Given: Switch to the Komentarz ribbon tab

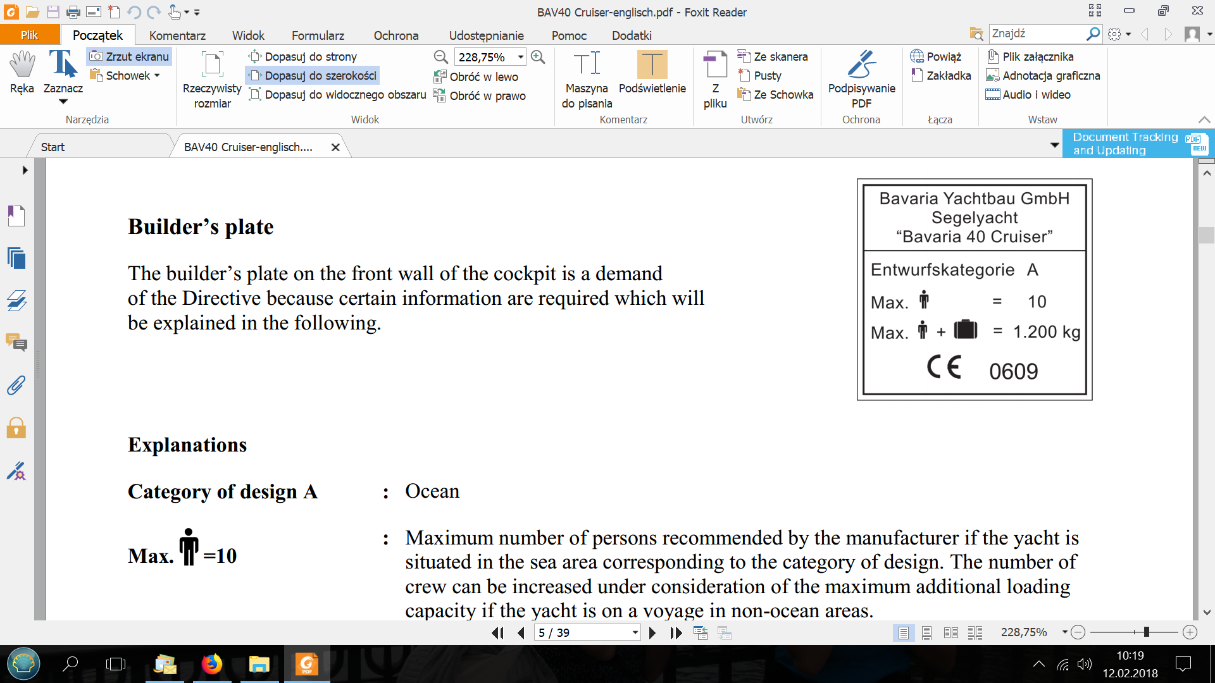Looking at the screenshot, I should pos(177,35).
